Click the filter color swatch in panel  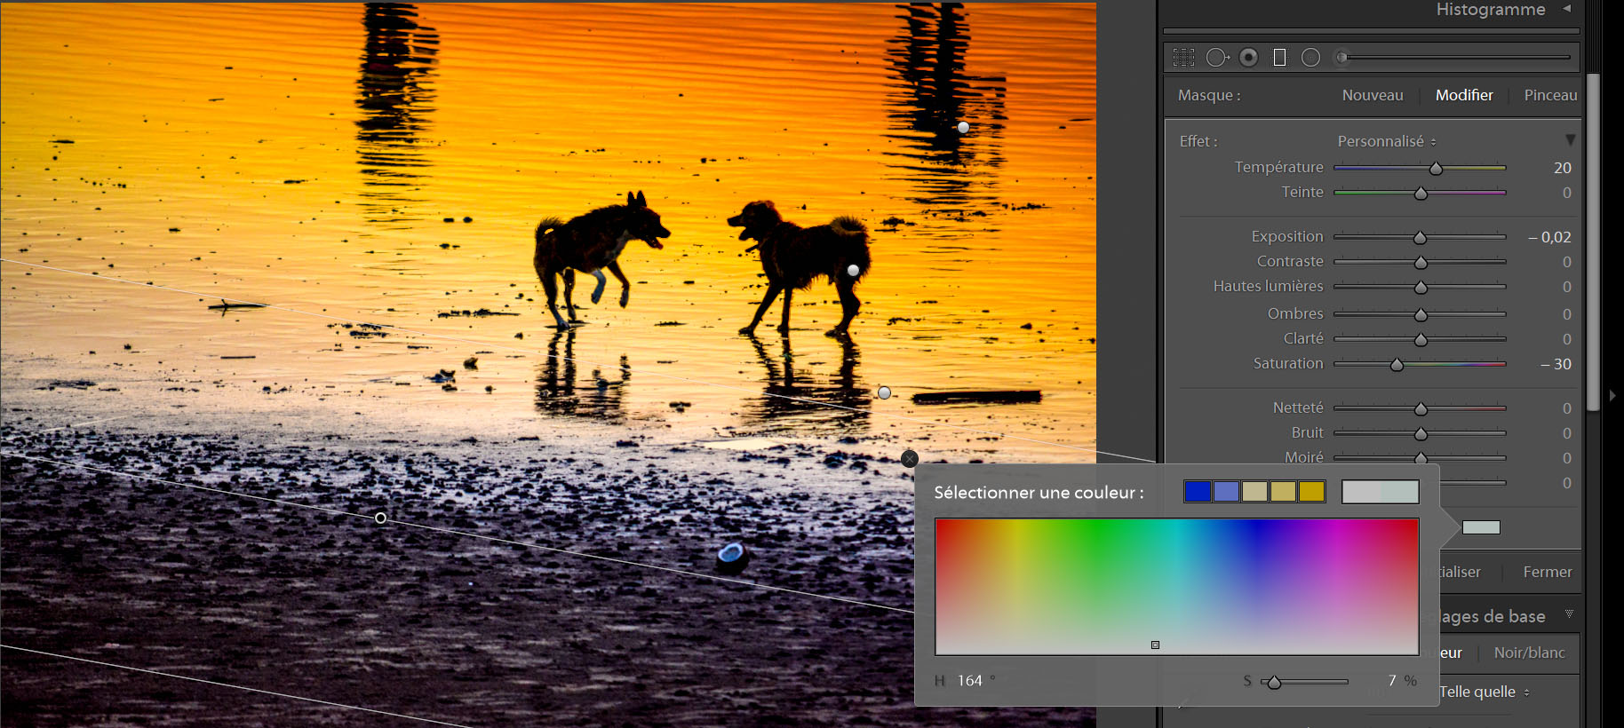tap(1480, 527)
